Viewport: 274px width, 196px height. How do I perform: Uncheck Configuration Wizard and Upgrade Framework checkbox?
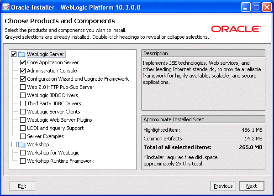23,79
